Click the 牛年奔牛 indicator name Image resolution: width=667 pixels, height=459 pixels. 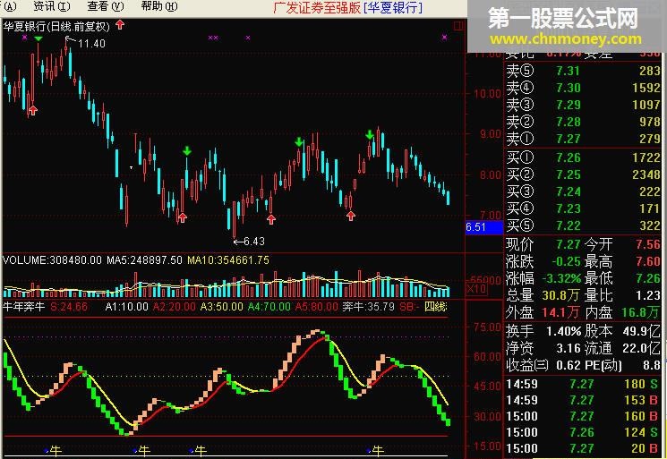tap(24, 307)
